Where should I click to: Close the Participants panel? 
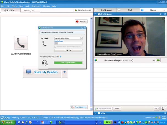click(x=165, y=14)
